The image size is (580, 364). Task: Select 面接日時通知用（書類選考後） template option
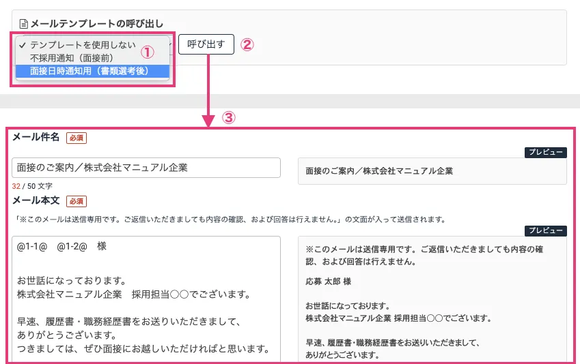point(89,71)
